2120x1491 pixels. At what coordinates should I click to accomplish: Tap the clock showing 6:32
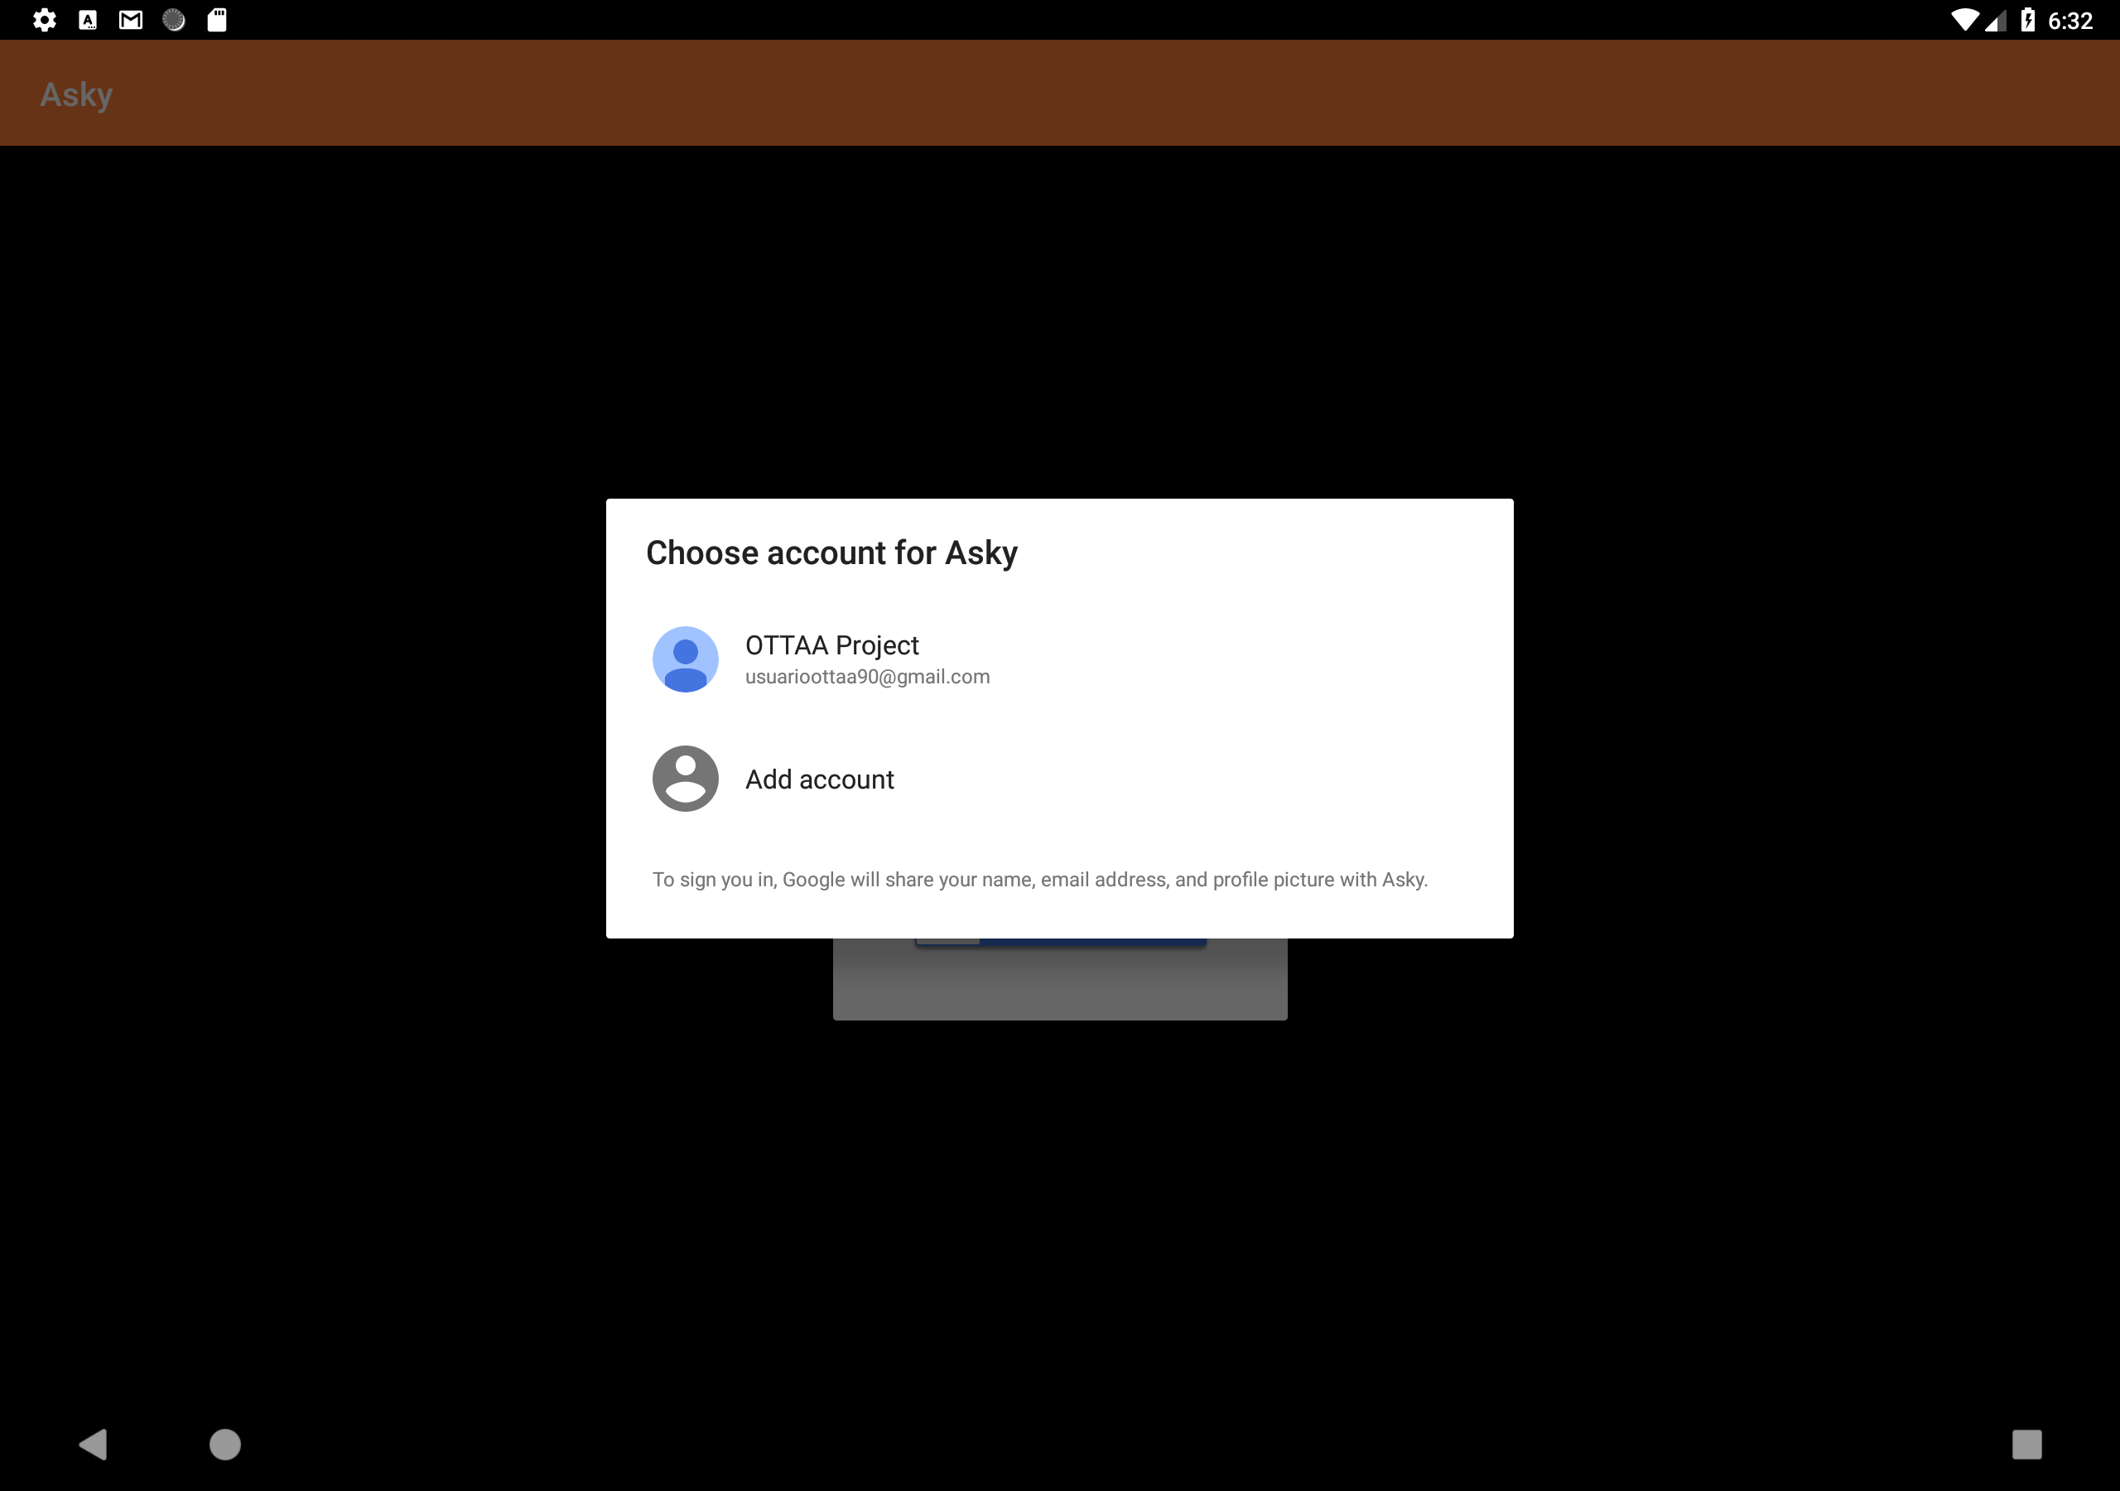click(x=2070, y=22)
